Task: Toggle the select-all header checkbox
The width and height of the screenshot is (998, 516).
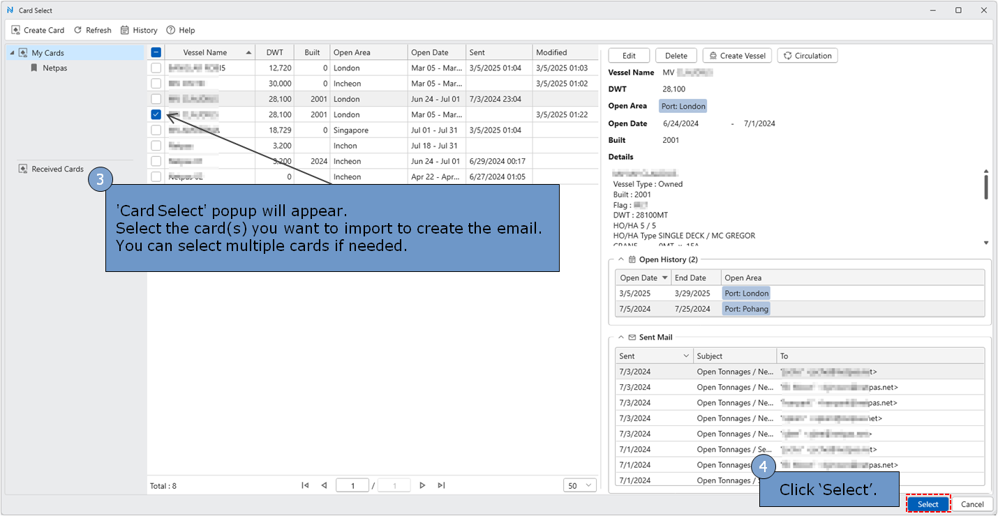Action: point(156,52)
